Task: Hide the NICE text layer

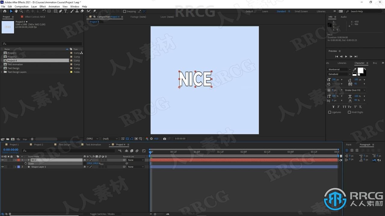Action: pyautogui.click(x=2, y=160)
